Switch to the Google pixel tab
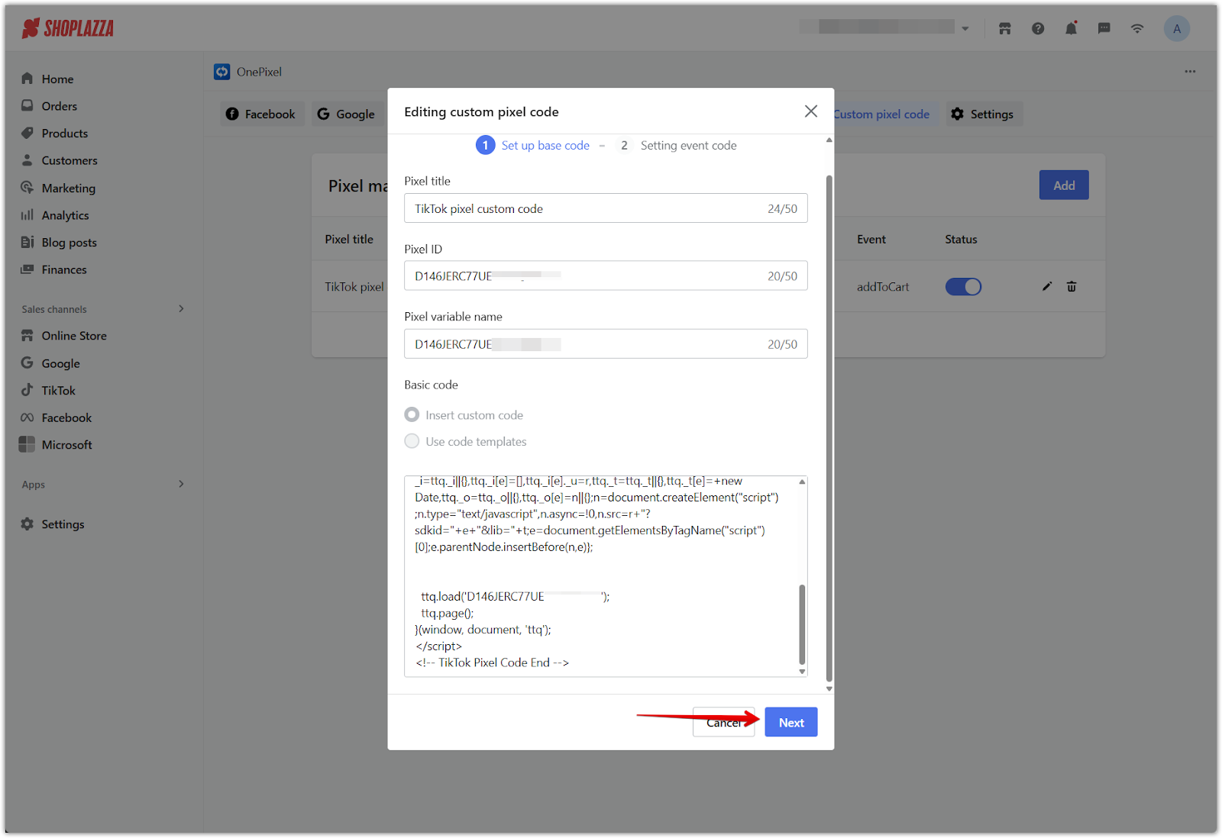 (348, 114)
